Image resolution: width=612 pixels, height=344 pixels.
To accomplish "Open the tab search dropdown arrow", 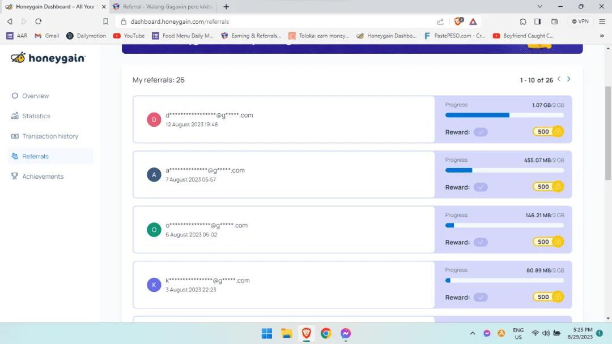I will click(x=540, y=7).
